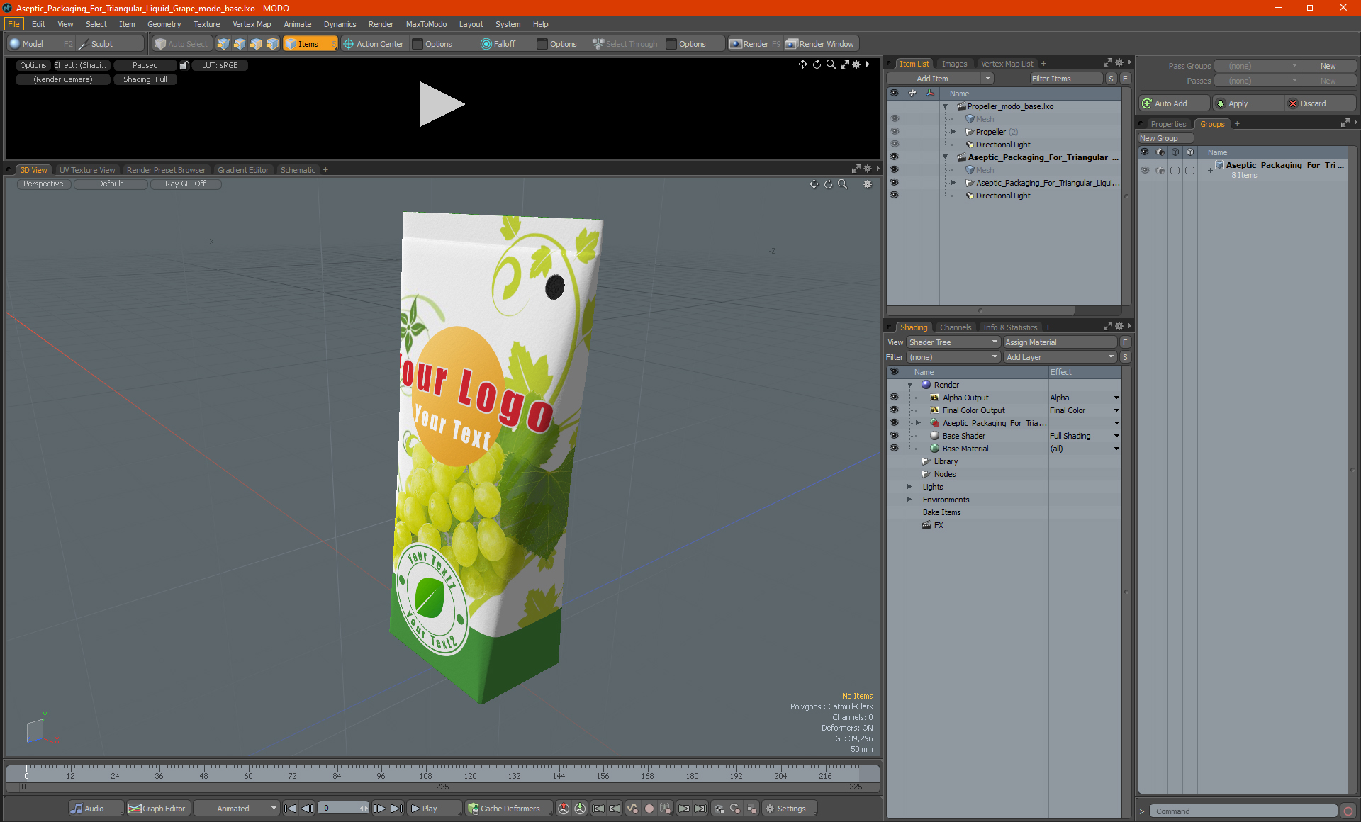Select Polygons mode cube icon
The height and width of the screenshot is (822, 1361).
[x=256, y=44]
